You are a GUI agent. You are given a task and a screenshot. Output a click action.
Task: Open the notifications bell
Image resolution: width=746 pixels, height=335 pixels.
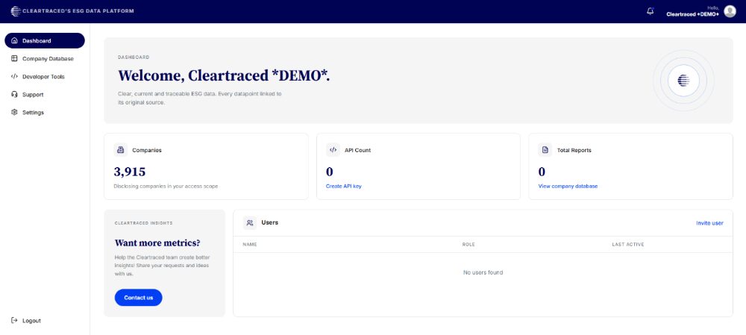[x=651, y=11]
